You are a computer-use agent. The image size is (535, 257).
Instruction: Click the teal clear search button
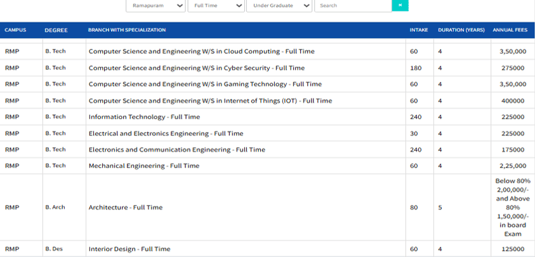pos(400,5)
